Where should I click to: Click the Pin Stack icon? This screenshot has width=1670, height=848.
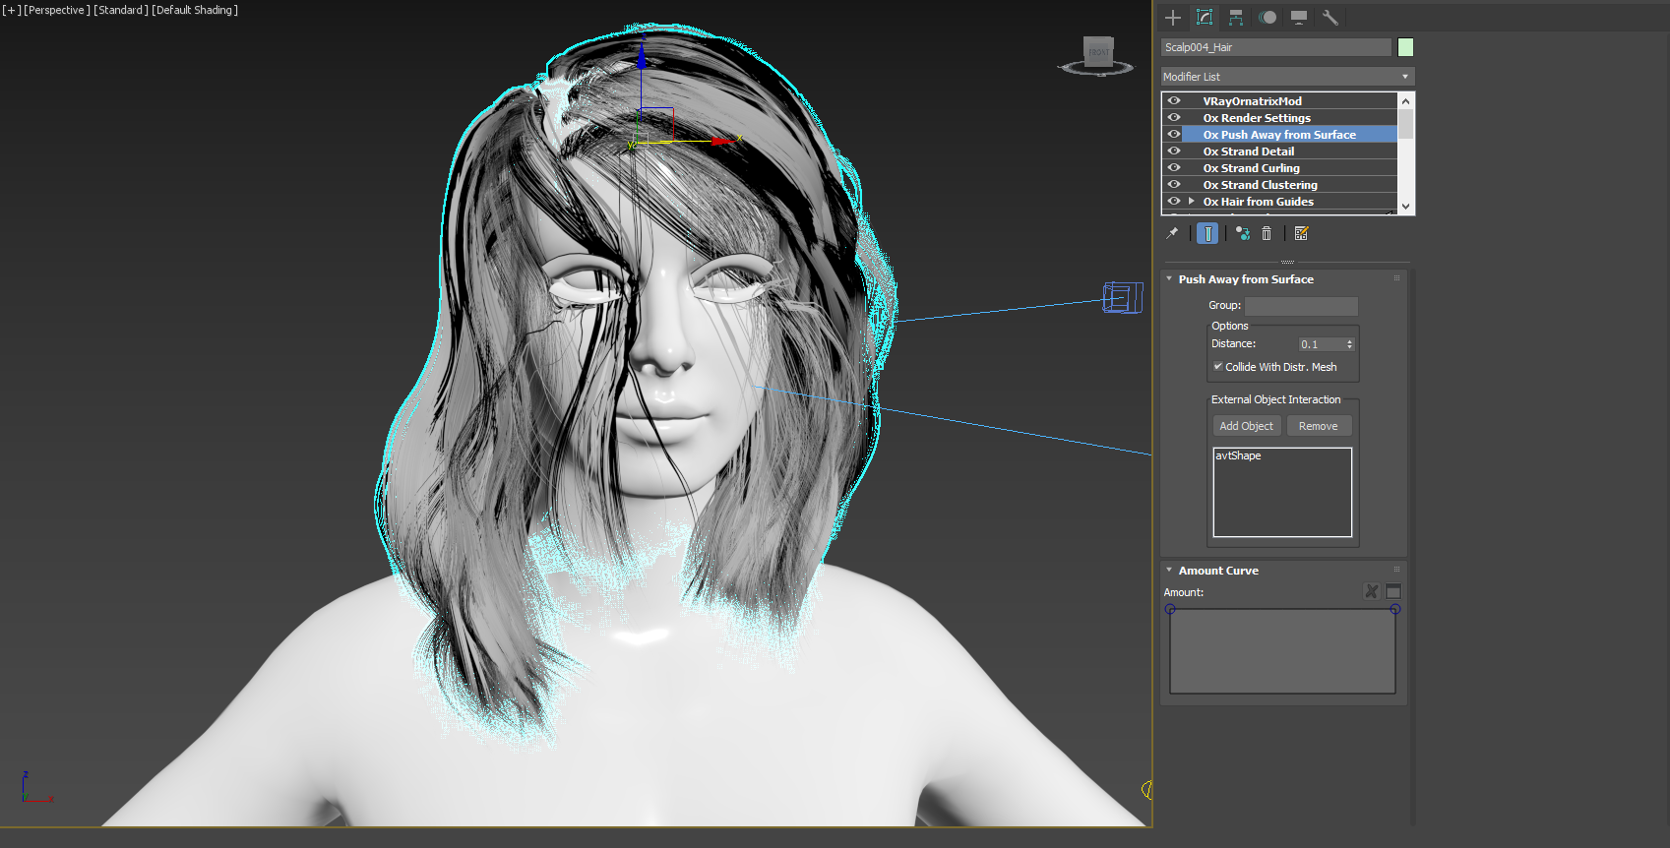(x=1172, y=233)
